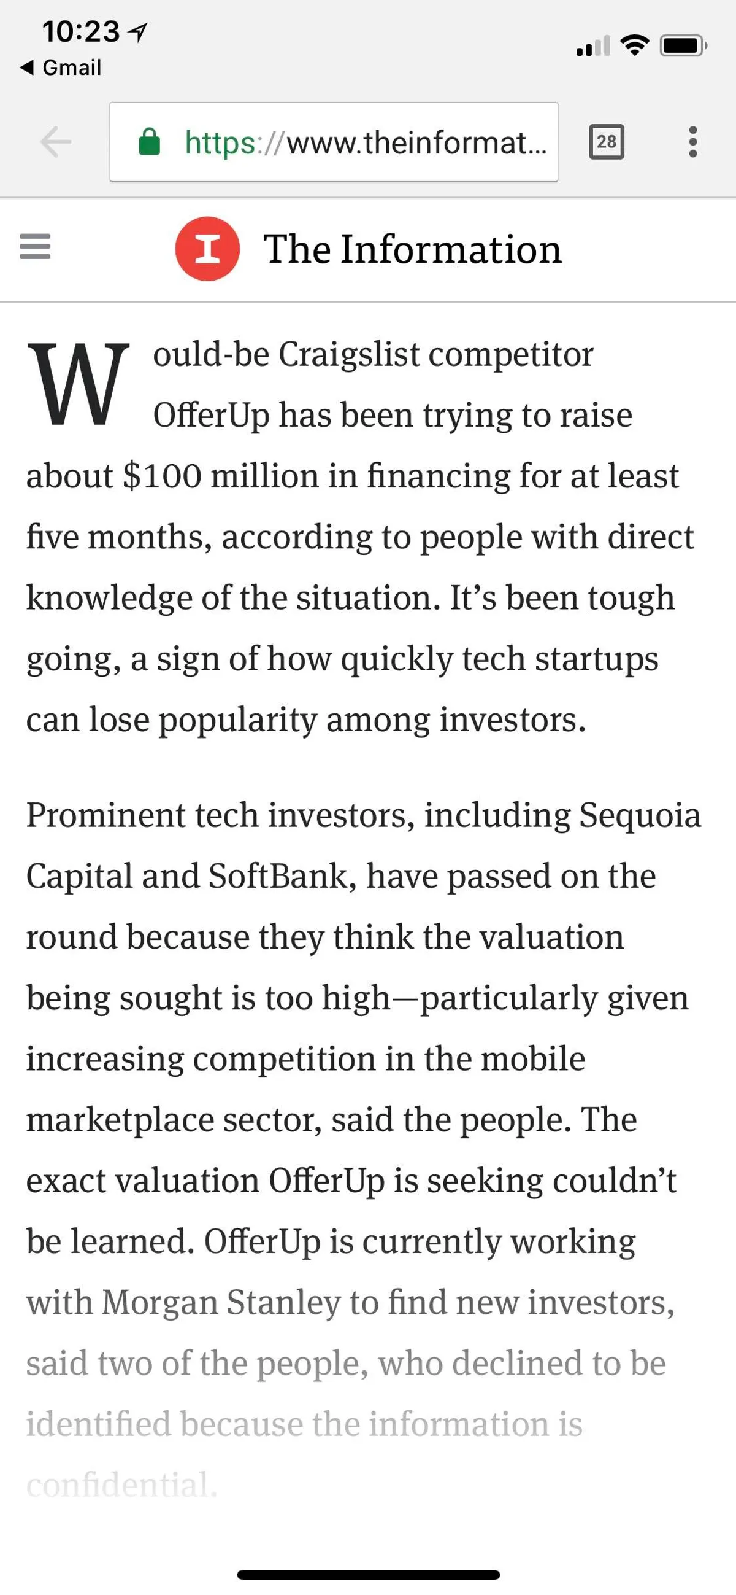
Task: Open the tab switcher showing 28 tabs
Action: (606, 142)
